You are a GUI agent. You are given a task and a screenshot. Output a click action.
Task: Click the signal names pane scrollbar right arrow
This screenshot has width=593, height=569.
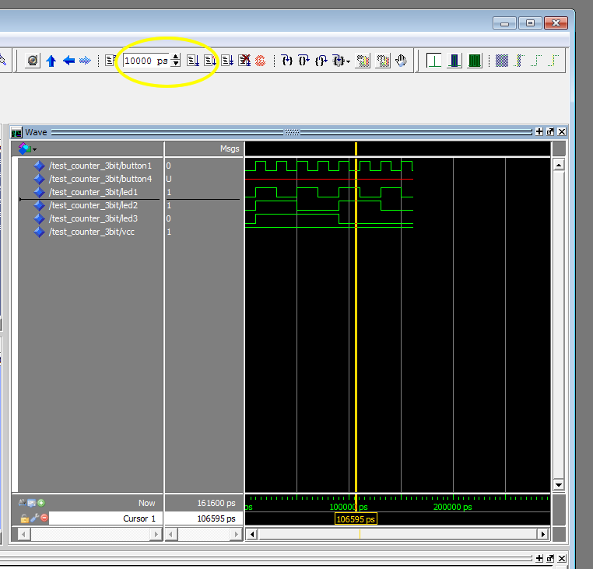coord(156,534)
